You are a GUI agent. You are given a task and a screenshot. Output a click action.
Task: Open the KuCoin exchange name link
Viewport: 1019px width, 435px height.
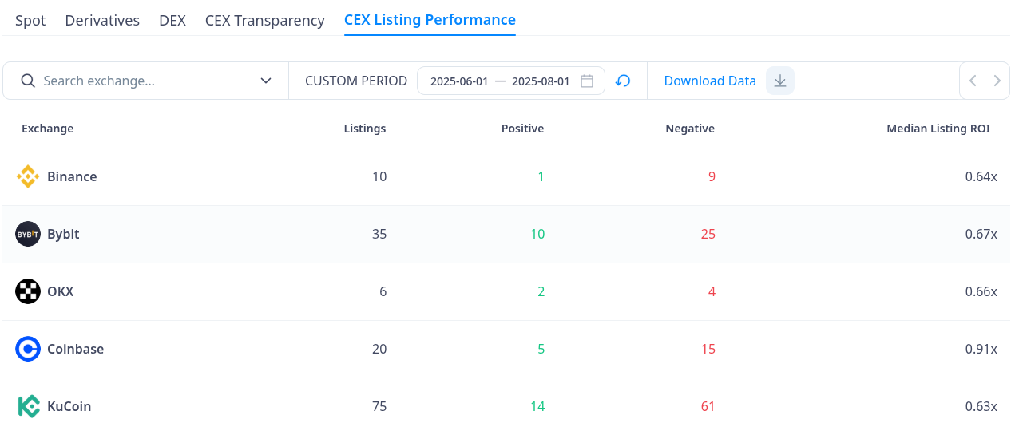point(69,406)
